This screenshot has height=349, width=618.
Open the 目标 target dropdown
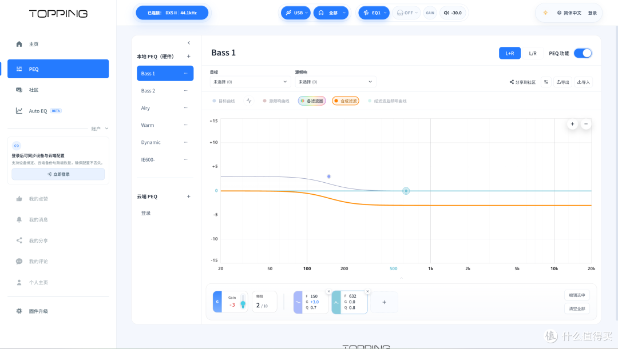point(250,82)
